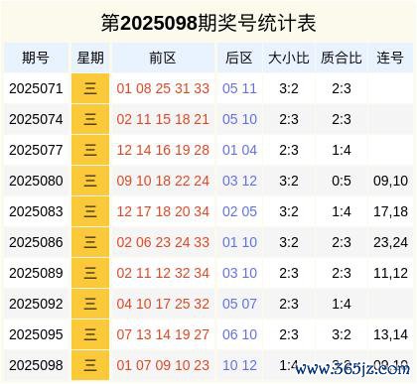Click 质合比 value 2:3 in row 2025074
Screen dimensions: 417x384
[x=342, y=119]
